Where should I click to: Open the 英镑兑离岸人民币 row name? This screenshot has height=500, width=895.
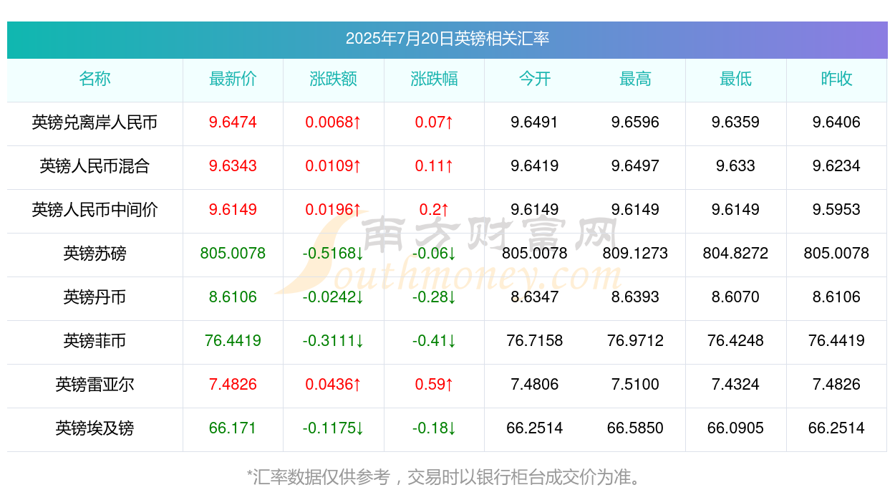(x=95, y=123)
